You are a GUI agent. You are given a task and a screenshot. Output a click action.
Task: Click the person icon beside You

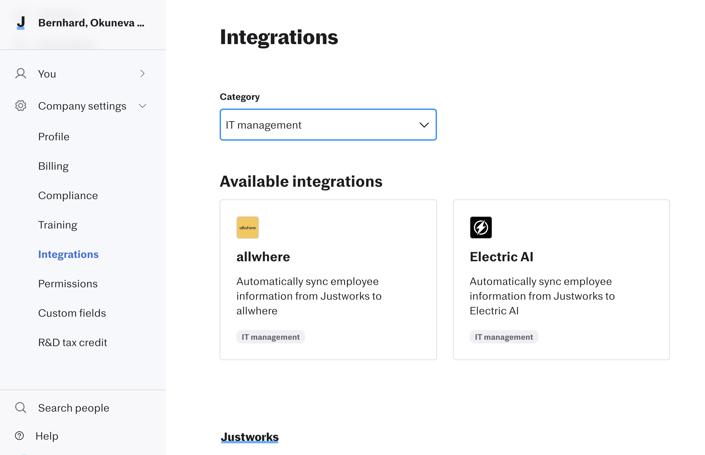pos(21,73)
